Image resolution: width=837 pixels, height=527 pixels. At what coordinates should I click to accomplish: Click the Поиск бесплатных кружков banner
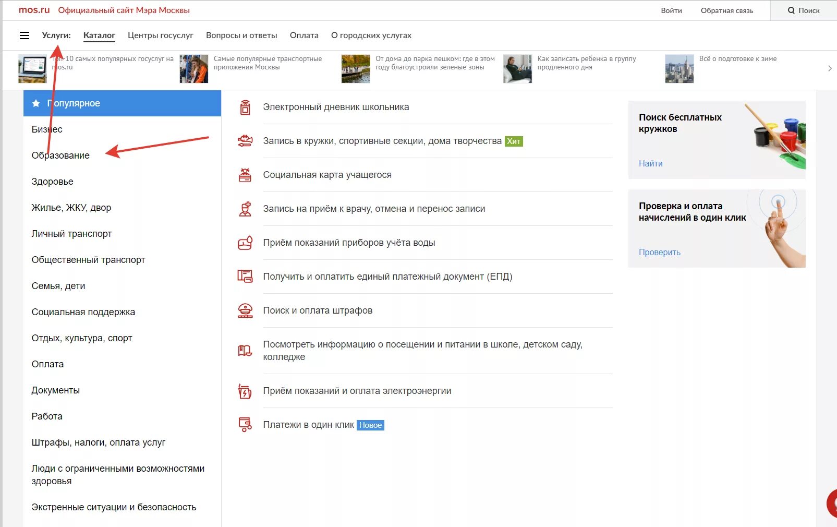(x=717, y=140)
